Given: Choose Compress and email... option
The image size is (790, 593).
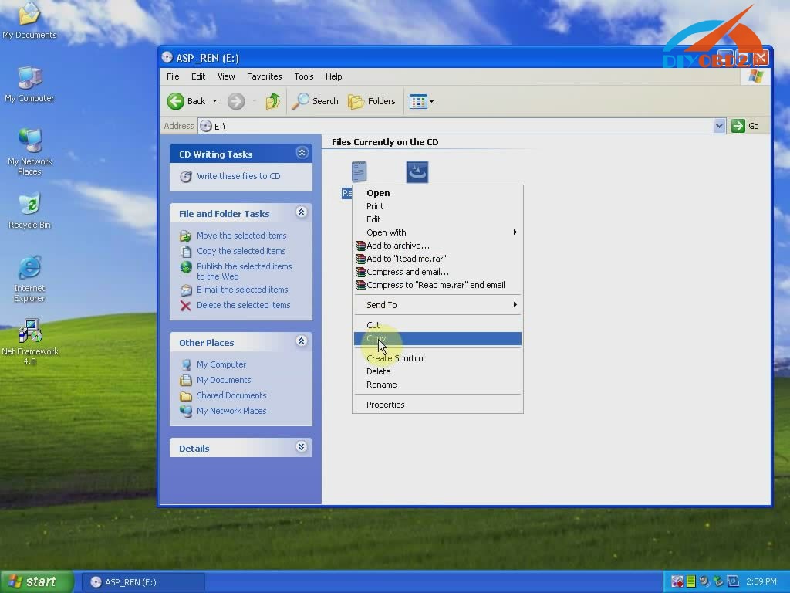Looking at the screenshot, I should 437,272.
